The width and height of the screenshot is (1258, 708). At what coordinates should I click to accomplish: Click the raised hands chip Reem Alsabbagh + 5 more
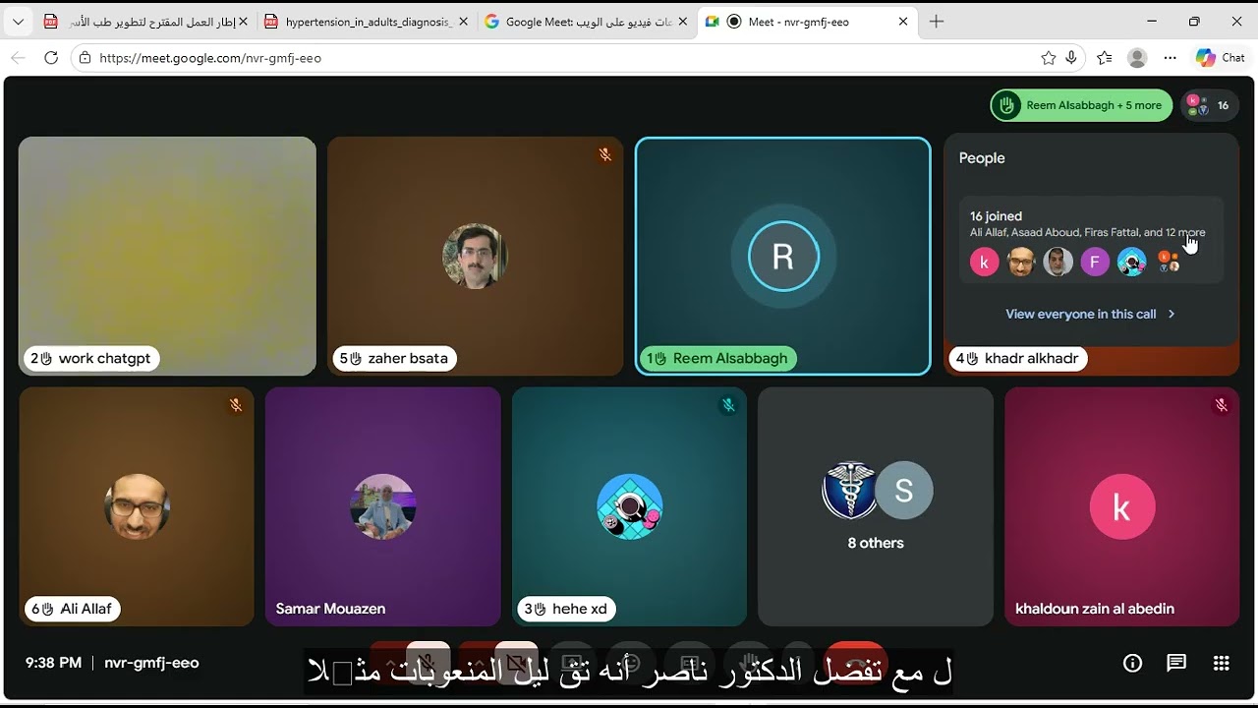point(1081,105)
